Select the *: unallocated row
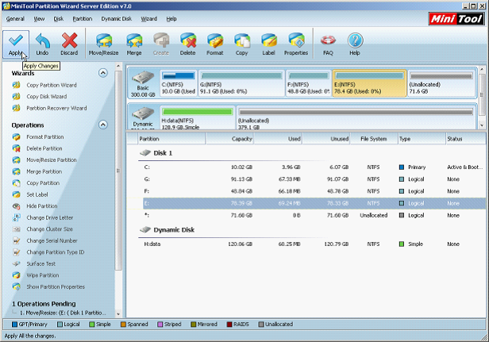Screen dimensions: 489x342 (312, 215)
